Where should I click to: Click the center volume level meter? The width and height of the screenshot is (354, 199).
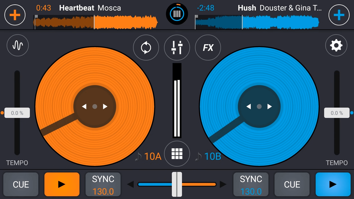177,101
